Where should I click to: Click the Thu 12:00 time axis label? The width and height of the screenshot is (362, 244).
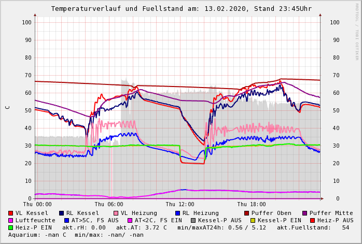coord(179,205)
